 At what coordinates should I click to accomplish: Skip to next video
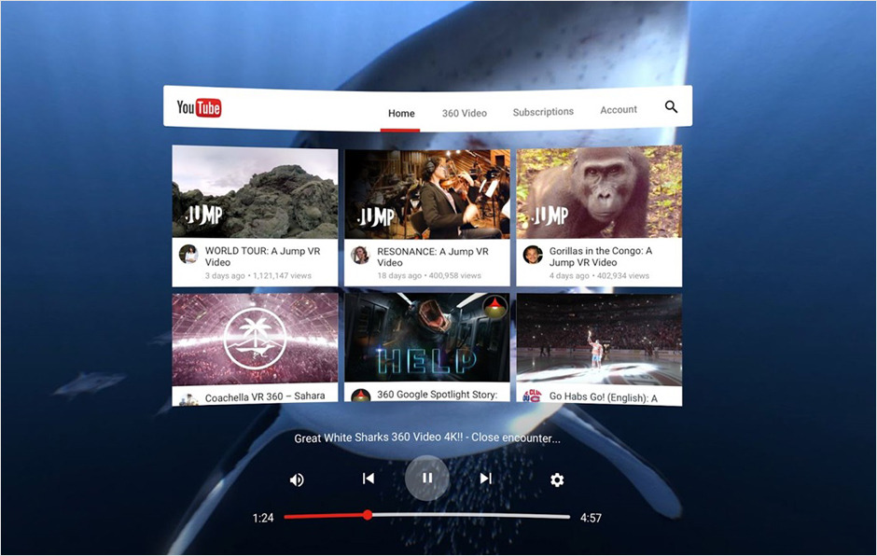pyautogui.click(x=485, y=479)
